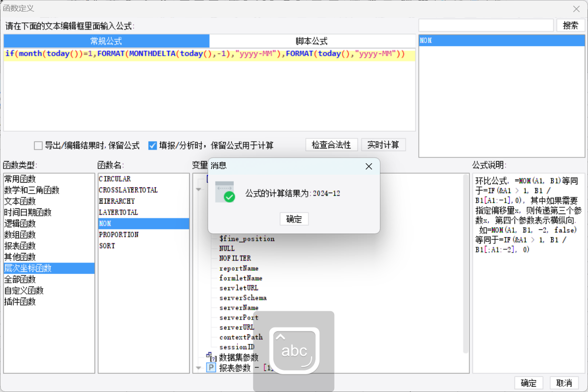Click the variable tree vertical scrollbar

pos(466,262)
